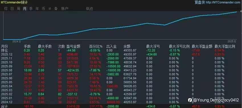Image resolution: width=242 pixels, height=108 pixels.
Task: Switch to the 综 summary tab
Action: coord(6,9)
